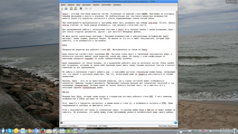Click the Save As toolbar icon
238x134 pixels.
(x=75, y=8)
